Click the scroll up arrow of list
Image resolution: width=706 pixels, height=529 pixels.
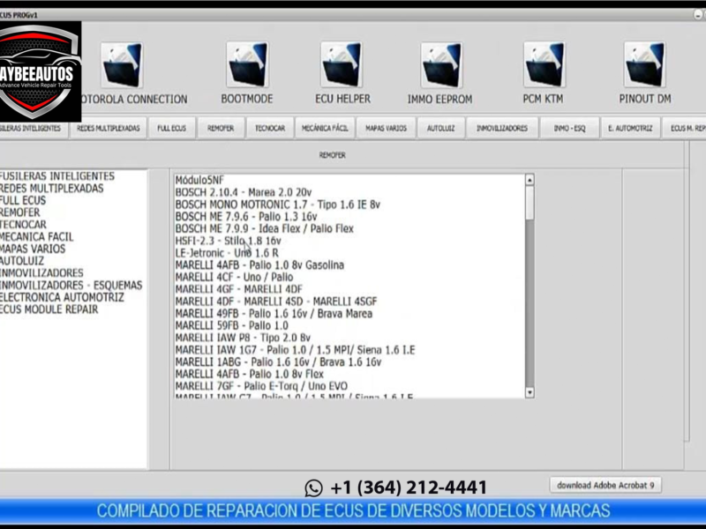click(529, 180)
